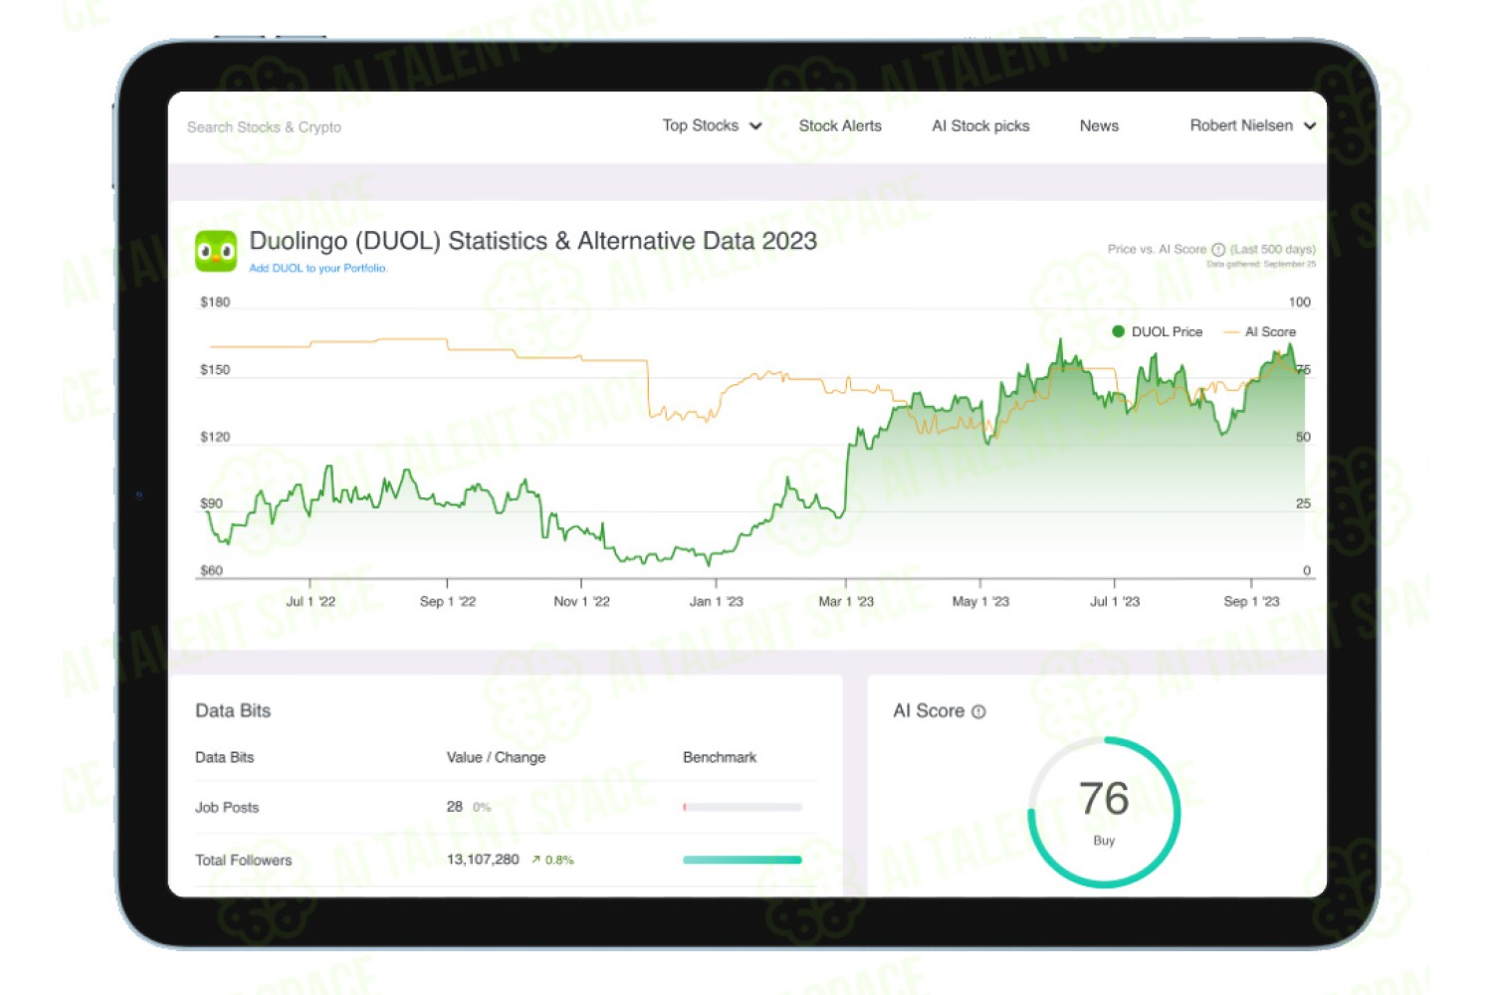
Task: Click the 0.8% change value
Action: [559, 860]
